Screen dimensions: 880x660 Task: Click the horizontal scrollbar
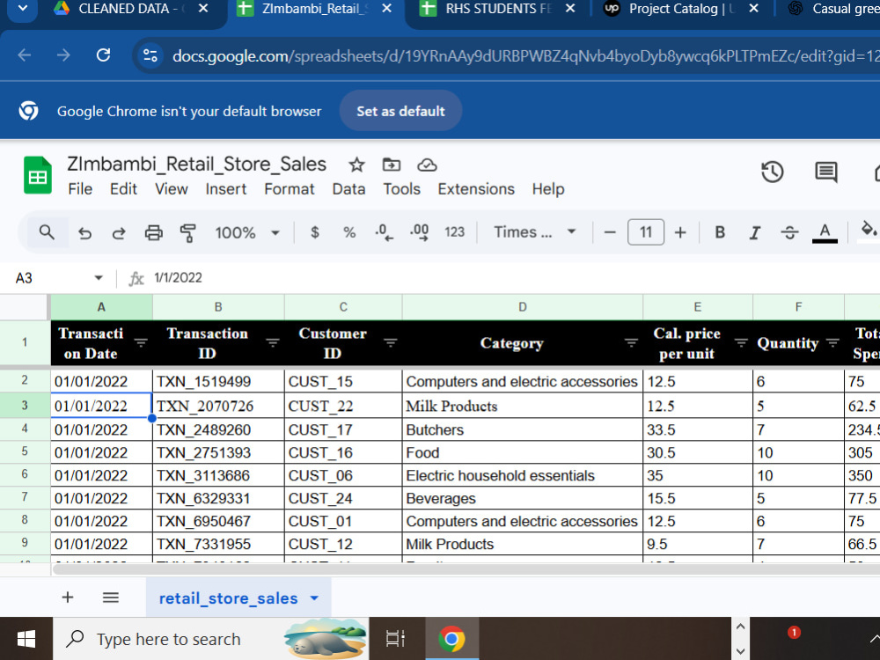pyautogui.click(x=466, y=569)
